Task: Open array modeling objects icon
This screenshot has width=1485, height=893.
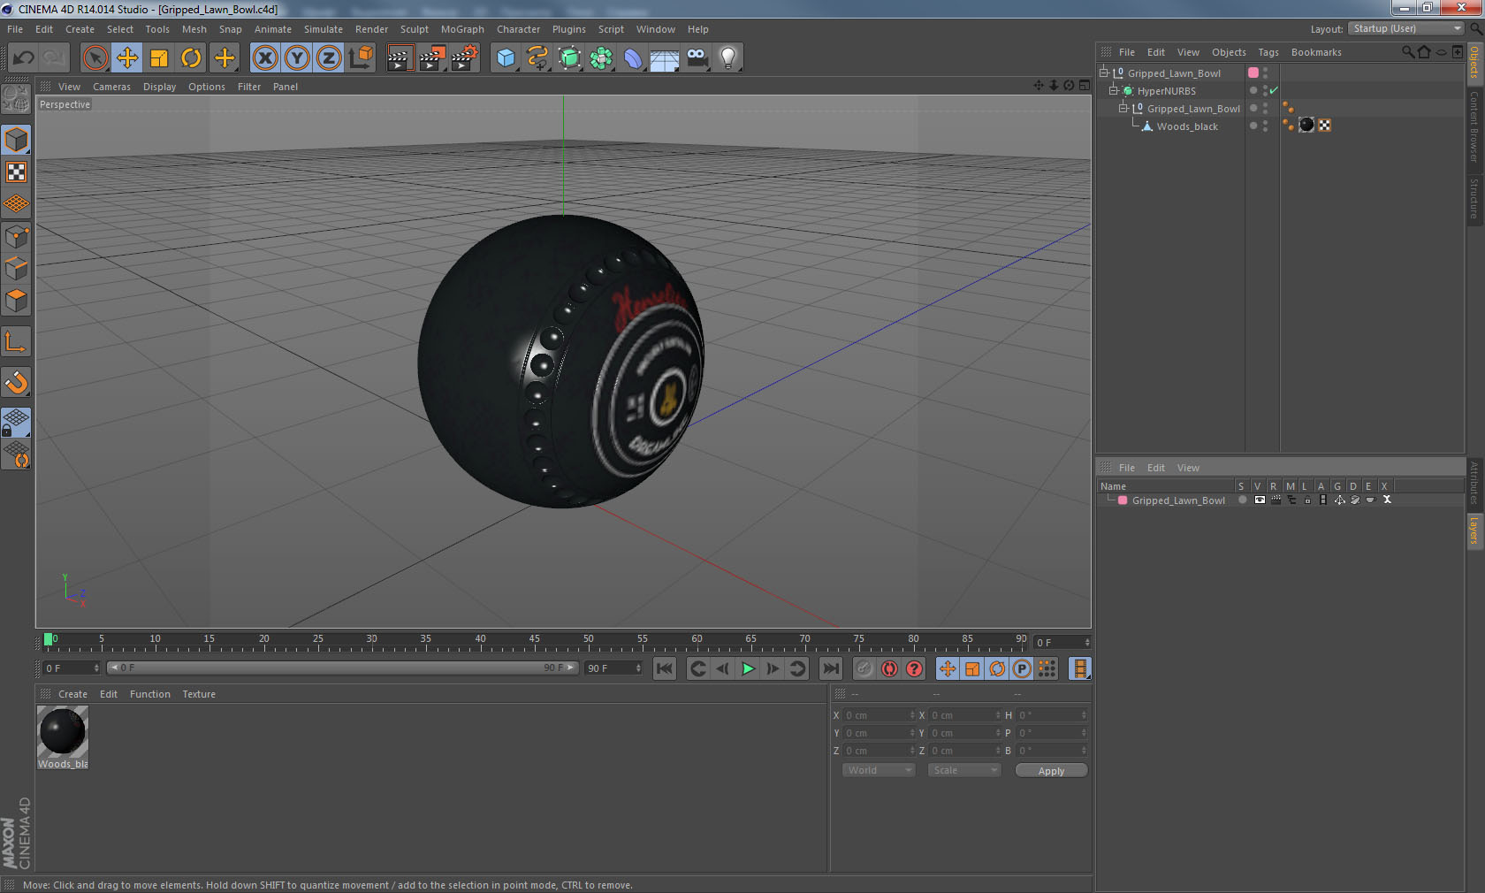Action: pyautogui.click(x=601, y=58)
